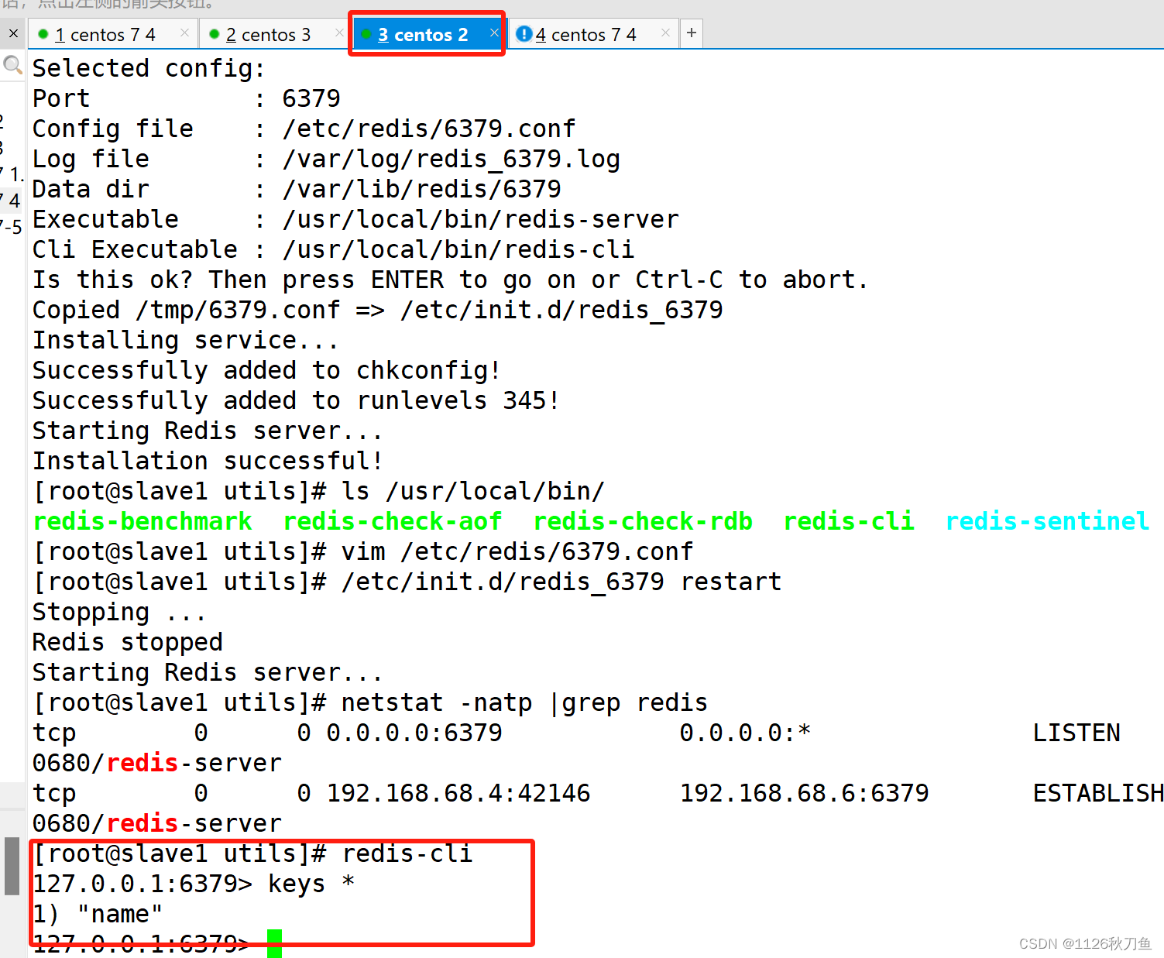Click 'Successfully added to runlevels 345!' line
This screenshot has height=958, width=1164.
[296, 400]
